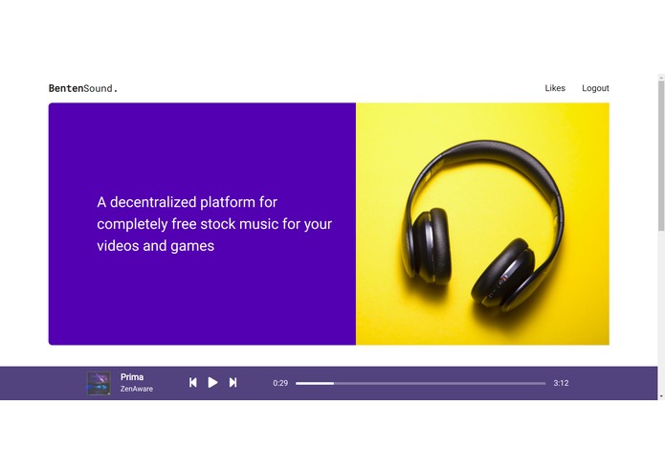Click the headphones hero image

[482, 223]
